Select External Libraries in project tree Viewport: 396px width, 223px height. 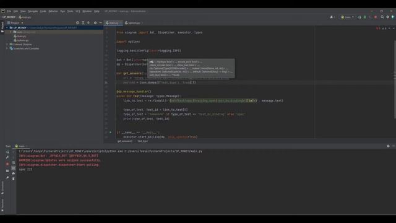coord(20,44)
